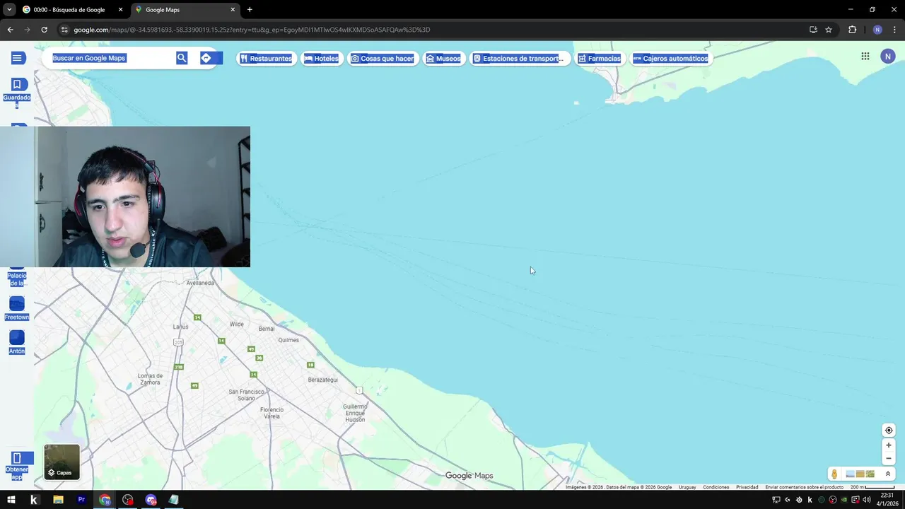Viewport: 905px width, 509px height.
Task: Open directions with the route arrow icon
Action: (206, 58)
